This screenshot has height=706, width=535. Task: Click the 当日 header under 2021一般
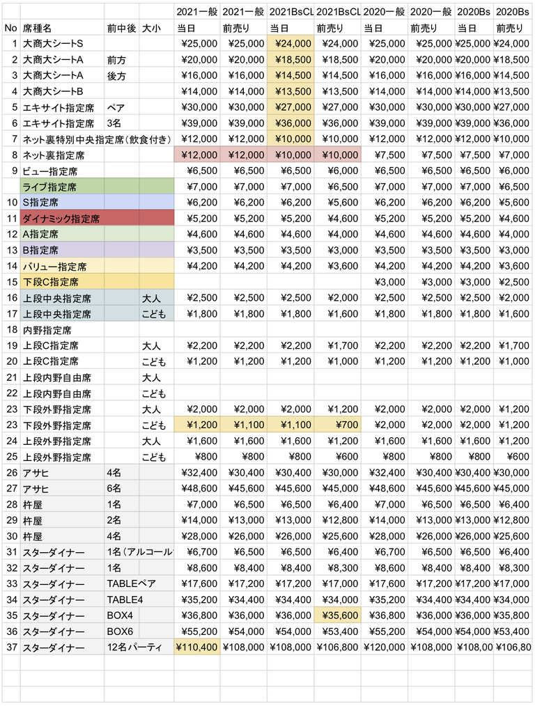pyautogui.click(x=197, y=28)
